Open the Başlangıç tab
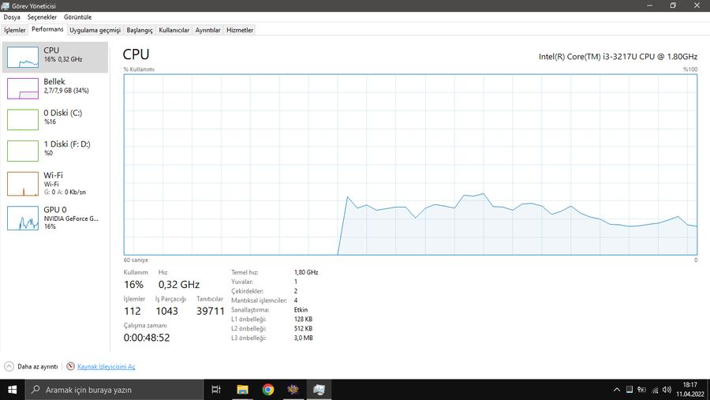This screenshot has height=400, width=710. (x=140, y=30)
